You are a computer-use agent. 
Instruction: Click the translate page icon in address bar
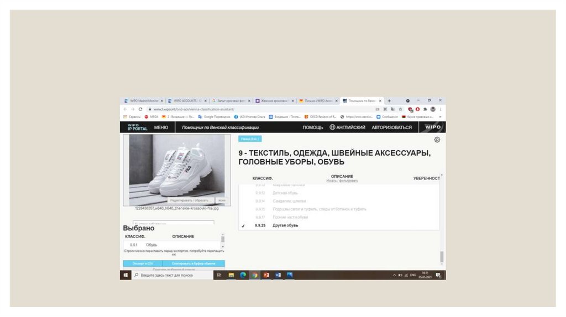click(x=393, y=109)
